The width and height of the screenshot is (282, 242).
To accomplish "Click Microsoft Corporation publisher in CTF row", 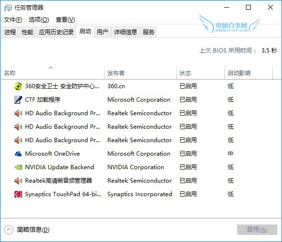I will coord(139,100).
